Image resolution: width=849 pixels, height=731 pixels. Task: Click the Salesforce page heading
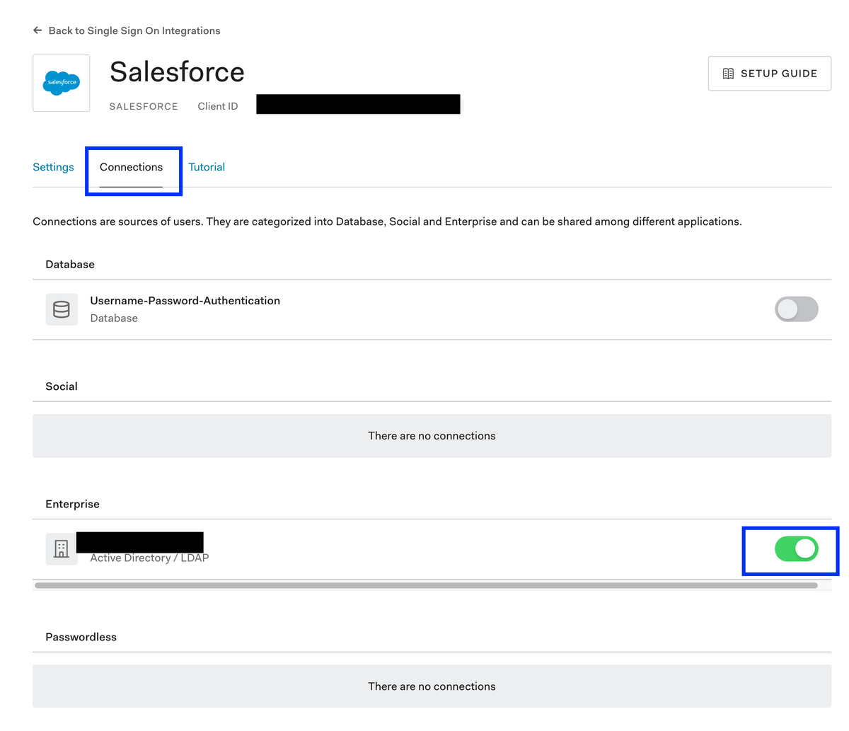pos(177,71)
